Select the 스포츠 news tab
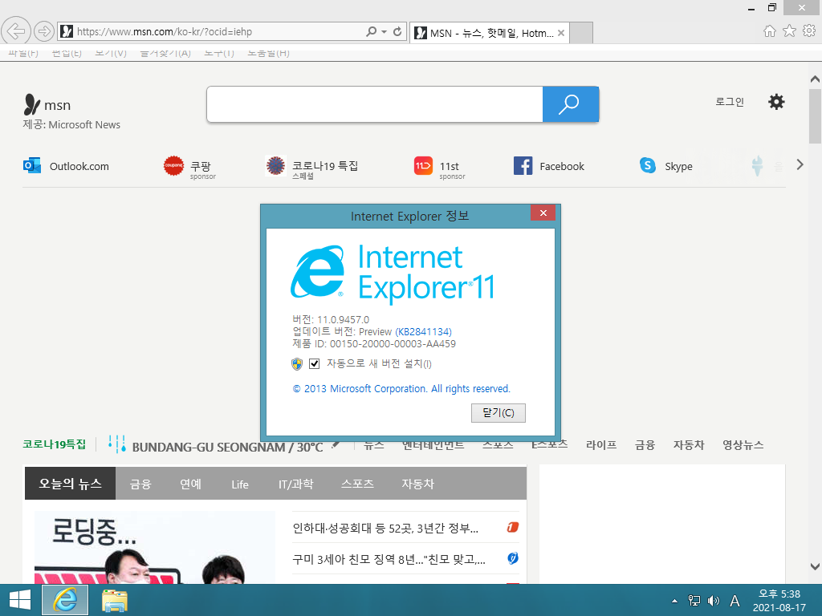 point(357,484)
